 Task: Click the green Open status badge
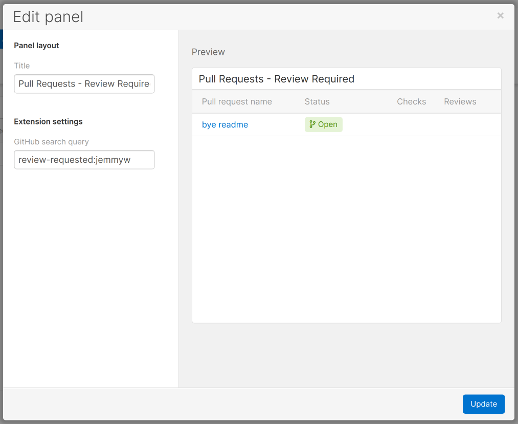(324, 124)
